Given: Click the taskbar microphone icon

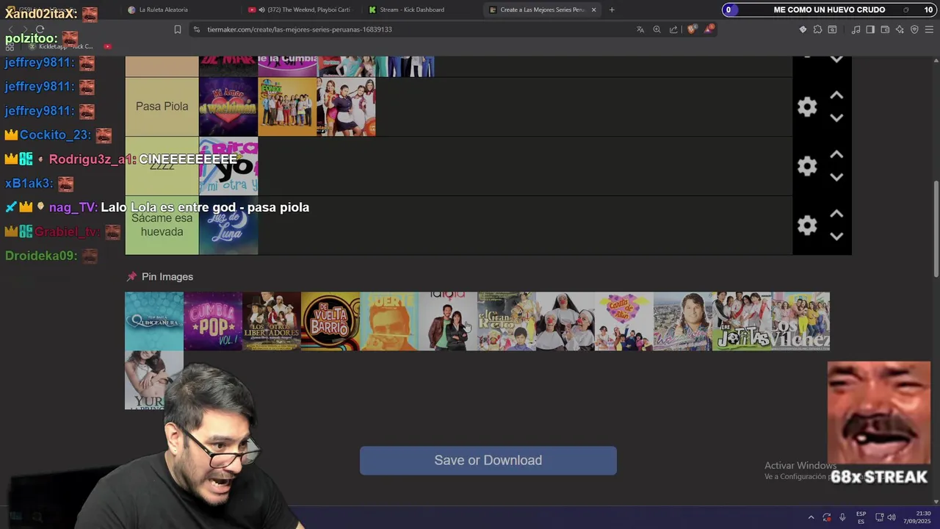Looking at the screenshot, I should click(x=842, y=517).
